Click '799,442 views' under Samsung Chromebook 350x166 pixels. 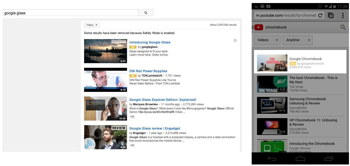[299, 111]
